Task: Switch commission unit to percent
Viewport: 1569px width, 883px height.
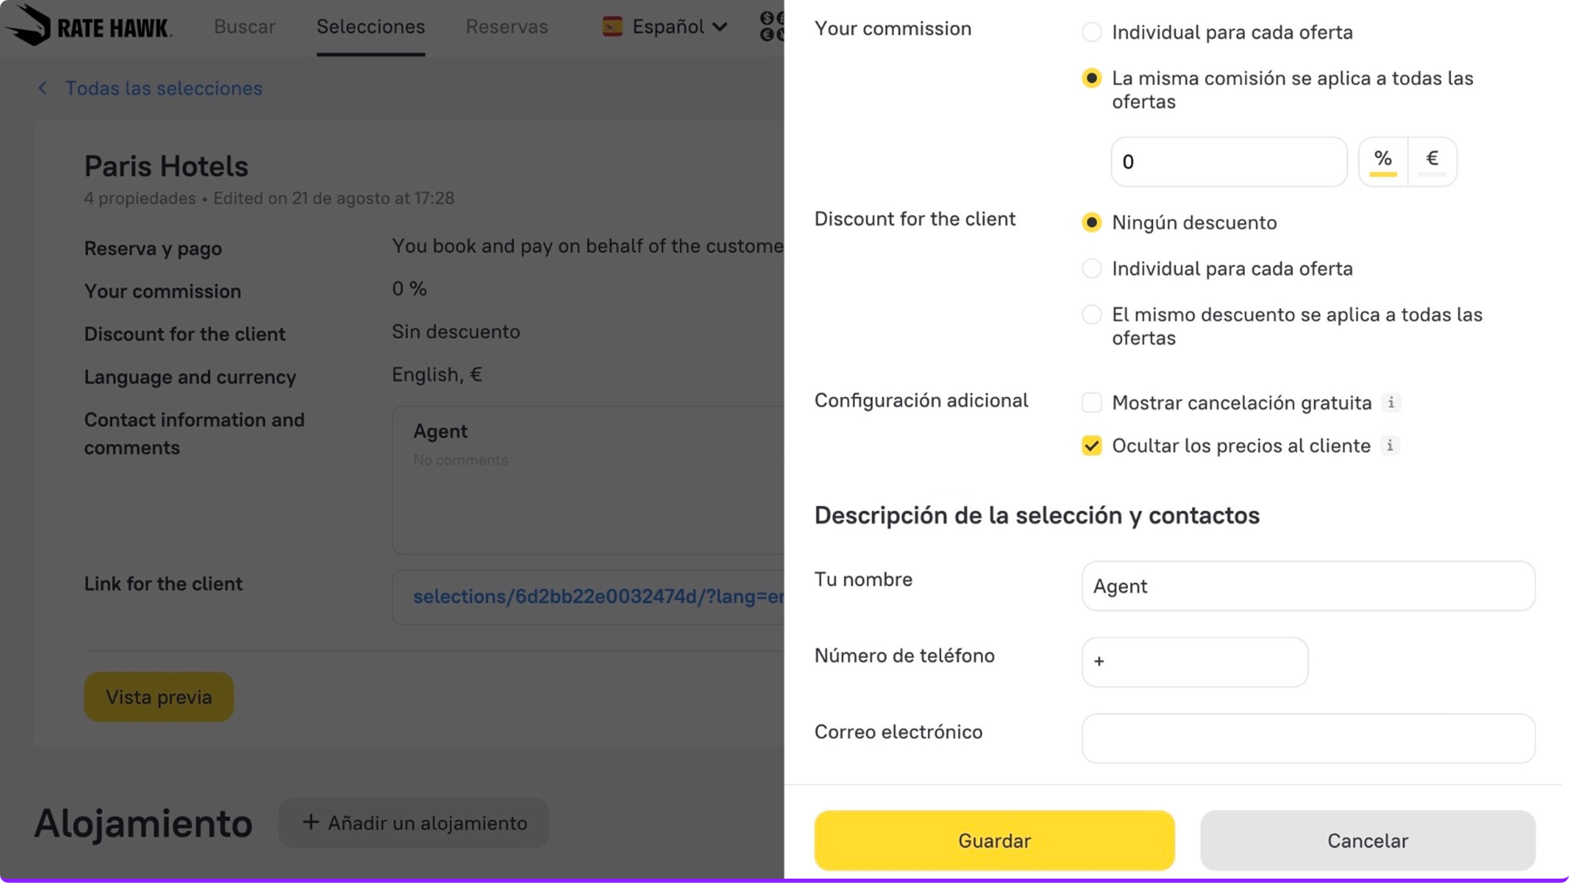Action: click(1383, 162)
